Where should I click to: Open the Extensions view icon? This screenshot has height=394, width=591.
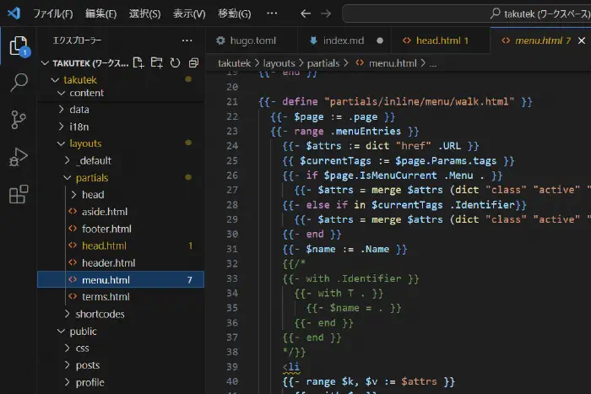tap(18, 195)
